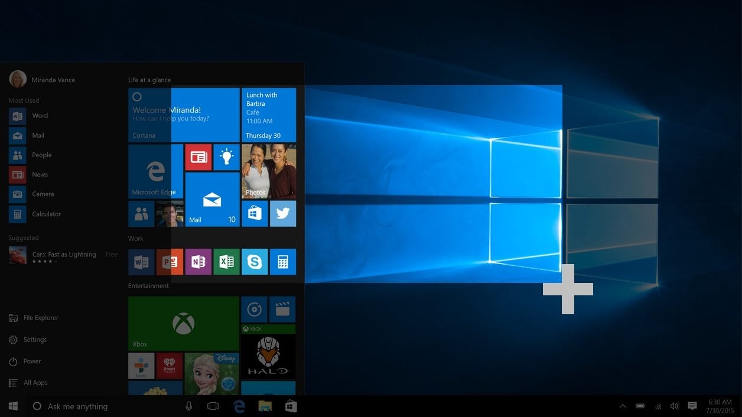Expand the All Apps list
The image size is (742, 417).
tap(28, 383)
